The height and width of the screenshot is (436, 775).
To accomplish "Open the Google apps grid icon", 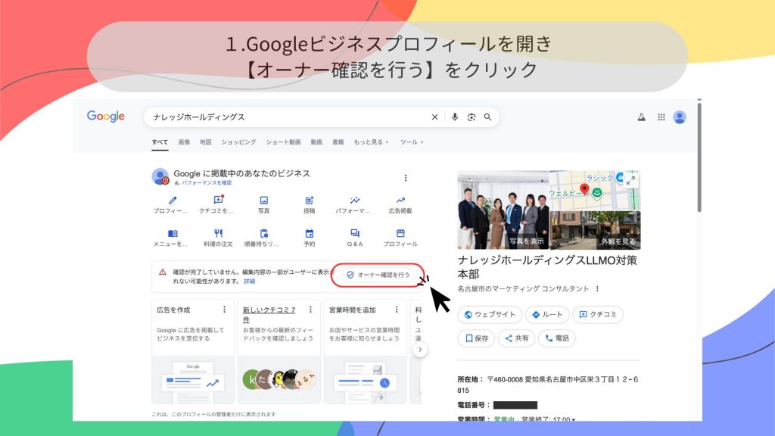I will [661, 117].
